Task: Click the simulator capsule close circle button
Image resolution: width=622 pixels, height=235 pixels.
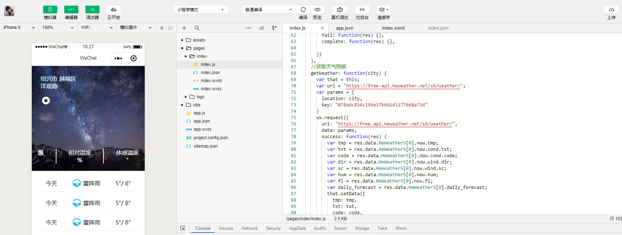Action: coord(133,58)
